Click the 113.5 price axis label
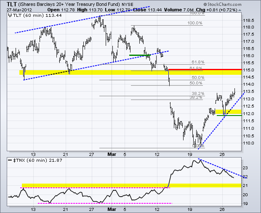This screenshot has width=261, height=213. click(x=248, y=92)
